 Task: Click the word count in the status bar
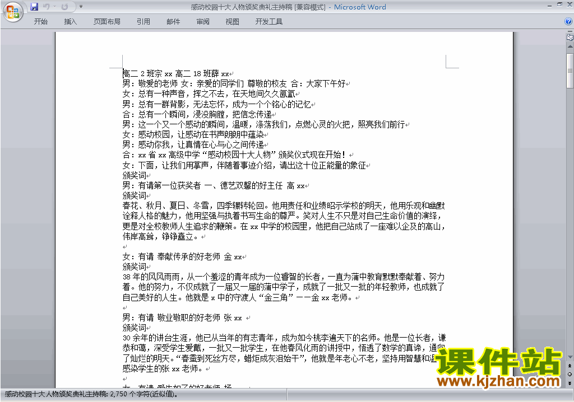(91, 394)
